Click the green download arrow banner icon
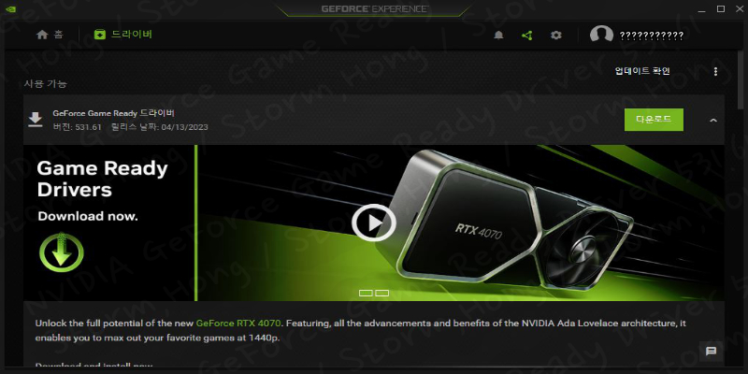The width and height of the screenshot is (748, 374). click(61, 252)
